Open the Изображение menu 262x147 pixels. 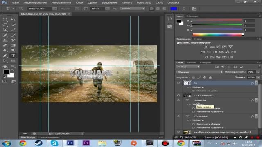(61, 3)
